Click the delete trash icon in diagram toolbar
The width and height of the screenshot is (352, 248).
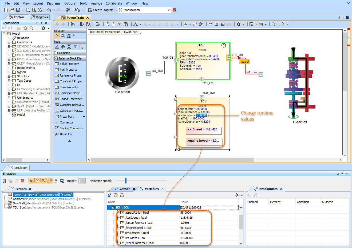coord(120,24)
